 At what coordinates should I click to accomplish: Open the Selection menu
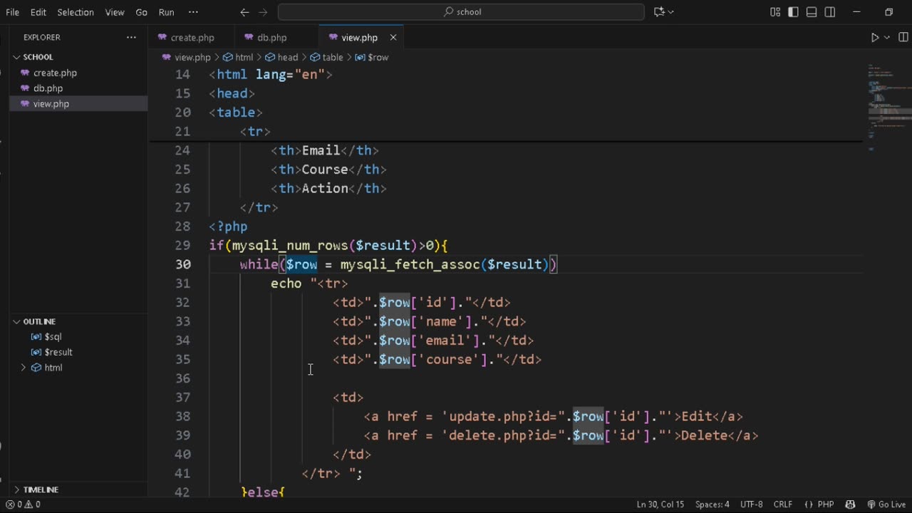coord(76,12)
